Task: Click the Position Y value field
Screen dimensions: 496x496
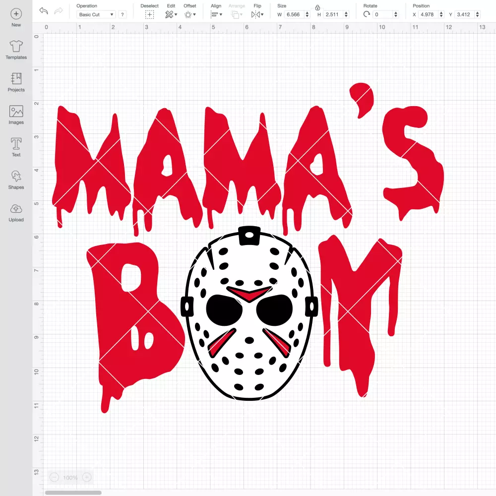Action: [x=464, y=14]
